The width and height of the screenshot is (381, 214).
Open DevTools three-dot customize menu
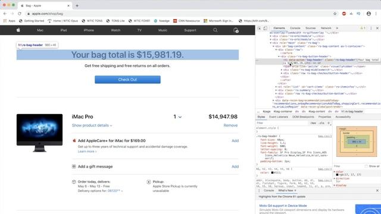371,28
